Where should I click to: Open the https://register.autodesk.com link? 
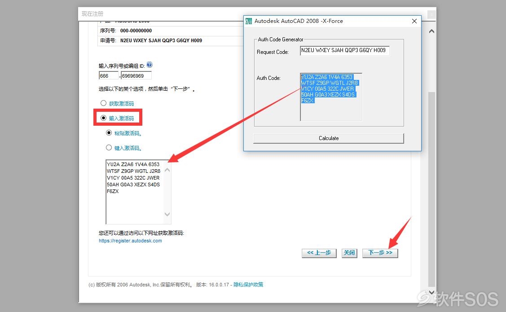130,241
